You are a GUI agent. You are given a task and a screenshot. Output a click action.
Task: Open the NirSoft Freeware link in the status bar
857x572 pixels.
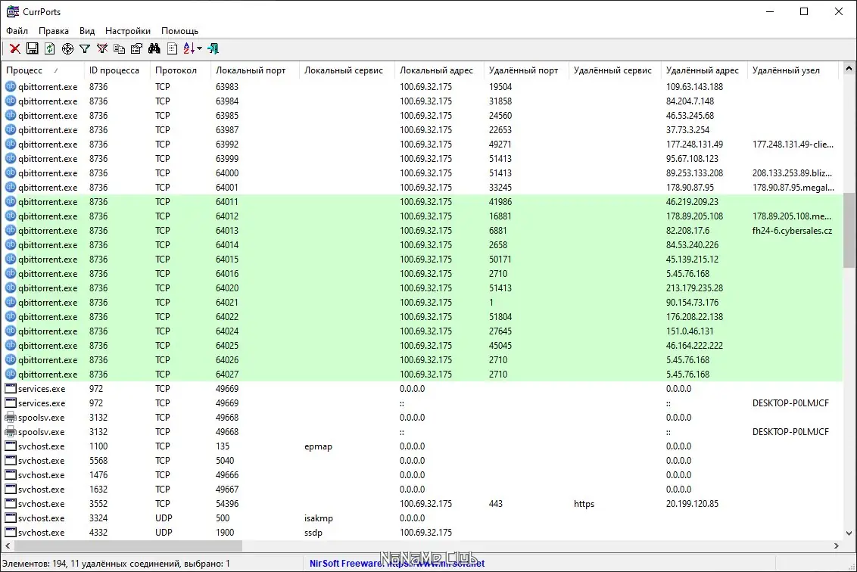click(x=397, y=563)
